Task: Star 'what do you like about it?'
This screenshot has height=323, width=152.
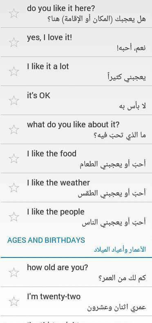Action: point(14,130)
